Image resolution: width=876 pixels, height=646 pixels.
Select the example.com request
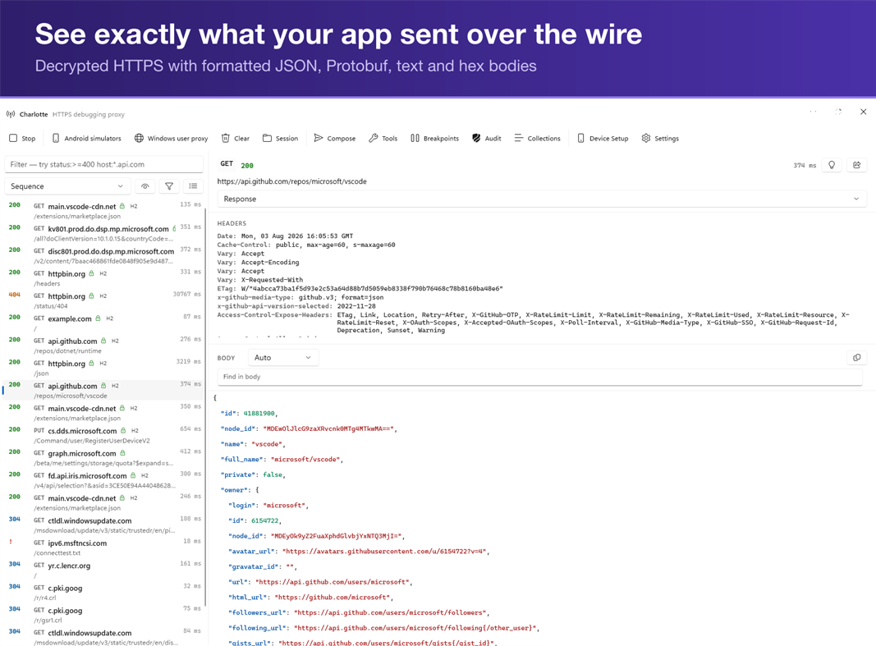pyautogui.click(x=104, y=323)
